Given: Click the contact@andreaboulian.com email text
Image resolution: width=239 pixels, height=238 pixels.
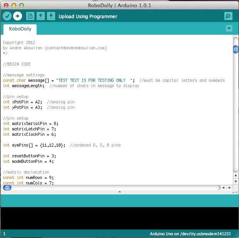Looking at the screenshot, I should click(x=76, y=48).
